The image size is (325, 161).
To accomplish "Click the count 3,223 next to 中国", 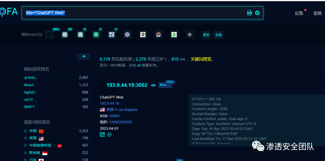I will 84,131.
